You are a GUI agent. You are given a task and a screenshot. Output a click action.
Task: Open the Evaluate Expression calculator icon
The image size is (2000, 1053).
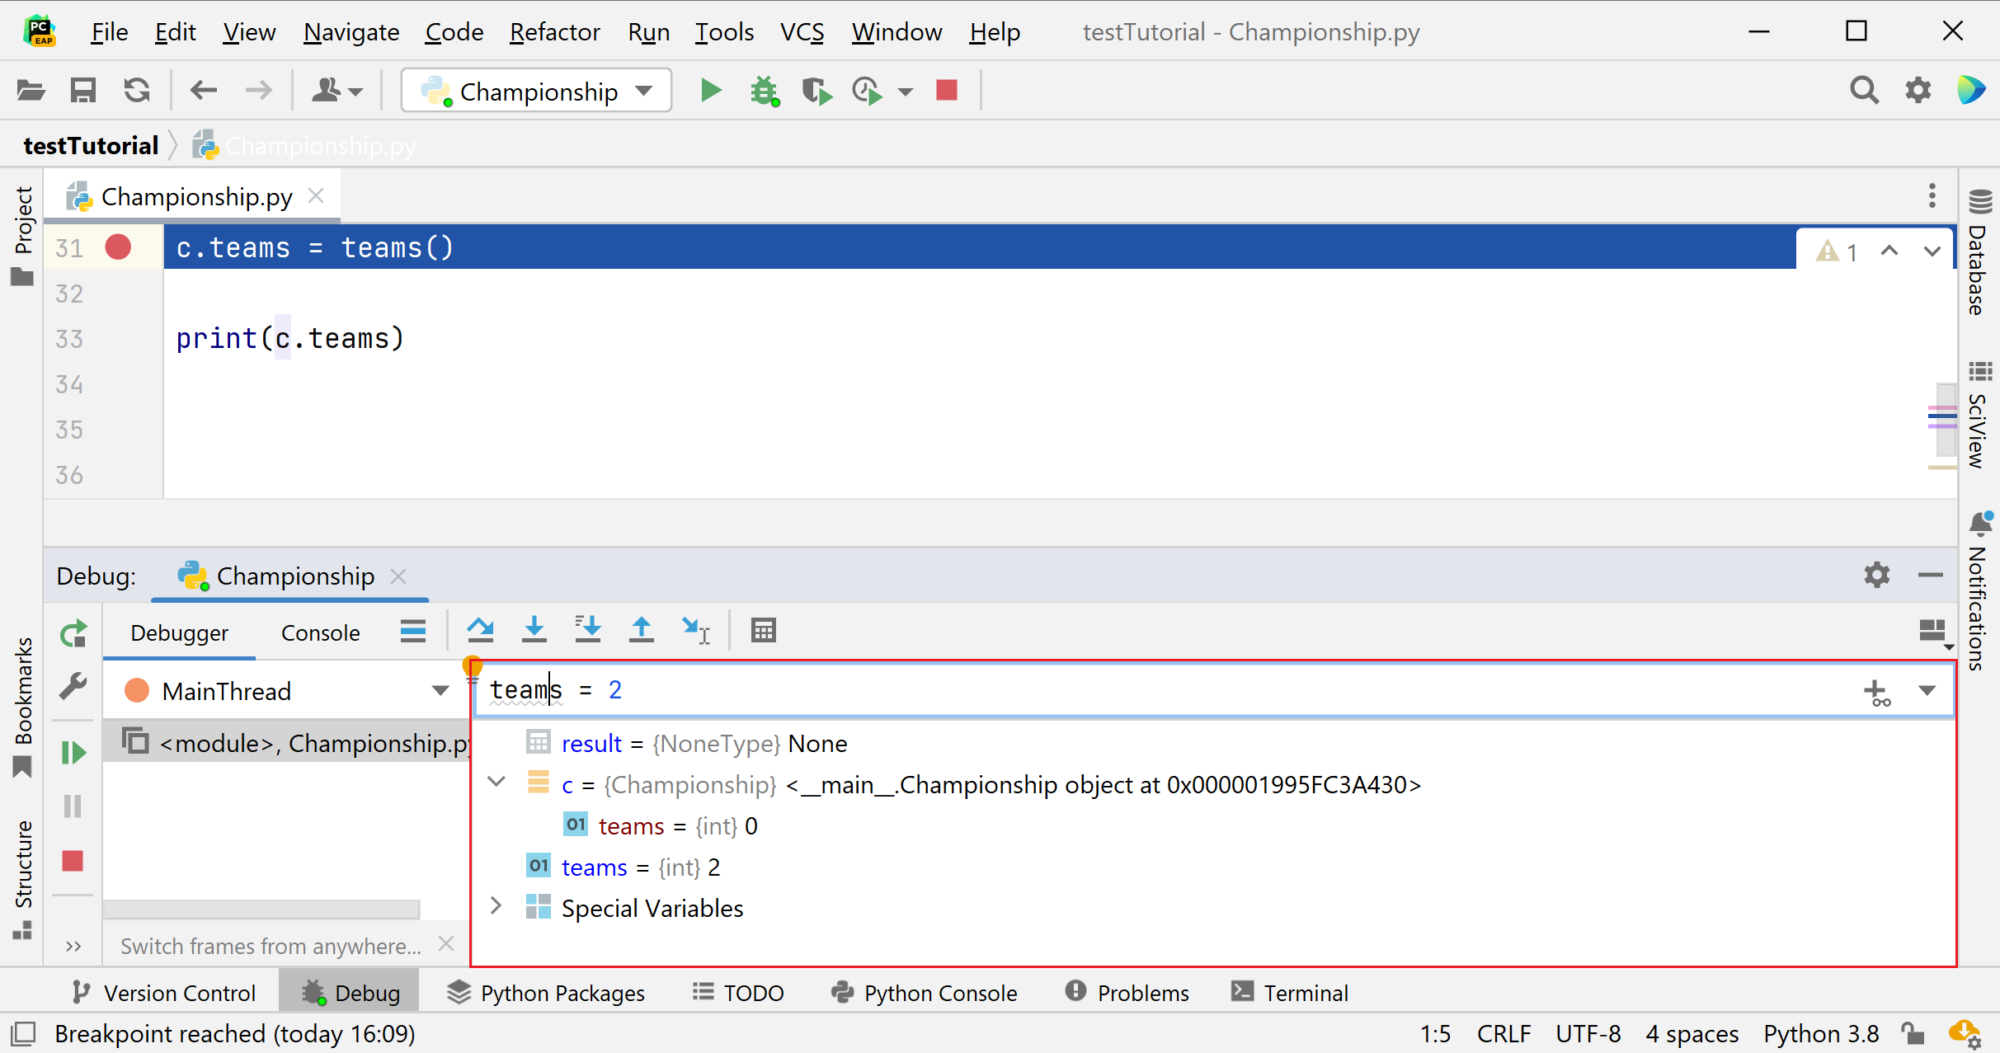(x=764, y=631)
